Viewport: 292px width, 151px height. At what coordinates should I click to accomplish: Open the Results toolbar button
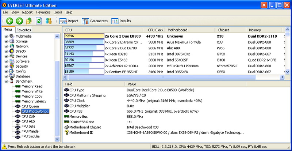121,21
